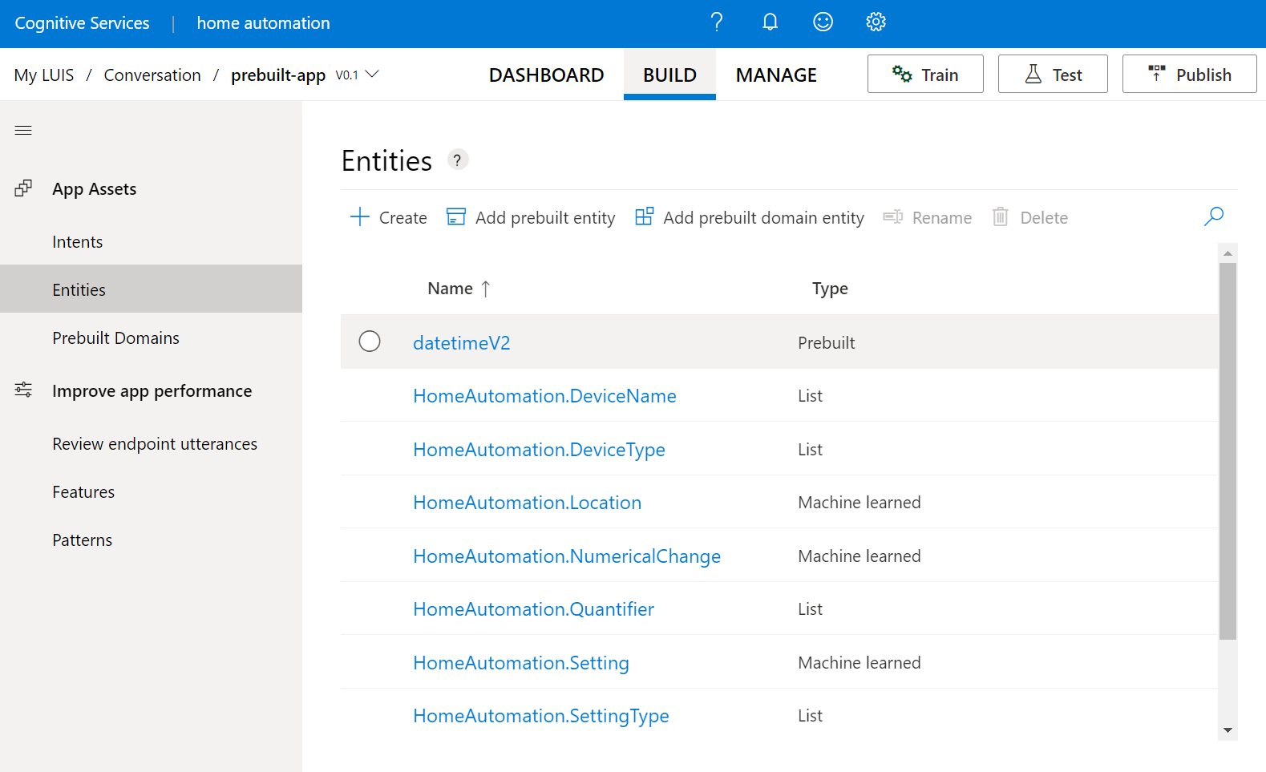Screen dimensions: 1266x772
Task: Click the Entities help question mark badge
Action: pos(457,160)
